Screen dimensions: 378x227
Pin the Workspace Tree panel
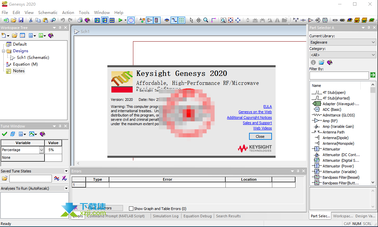click(60, 28)
